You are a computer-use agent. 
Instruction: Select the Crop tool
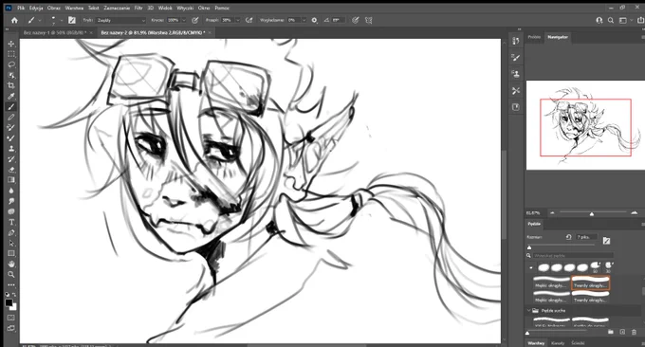[x=11, y=85]
